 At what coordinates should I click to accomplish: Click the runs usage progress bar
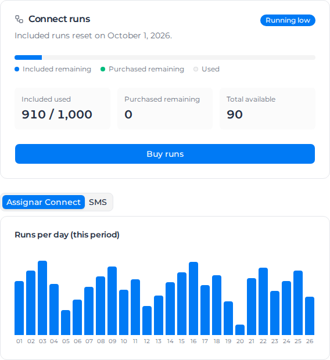tap(165, 57)
